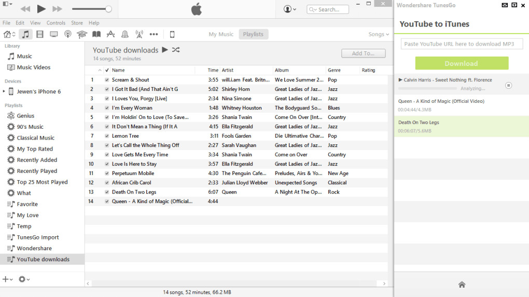Stop the Calvin Harris download
Viewport: 529px width, 297px height.
(508, 86)
